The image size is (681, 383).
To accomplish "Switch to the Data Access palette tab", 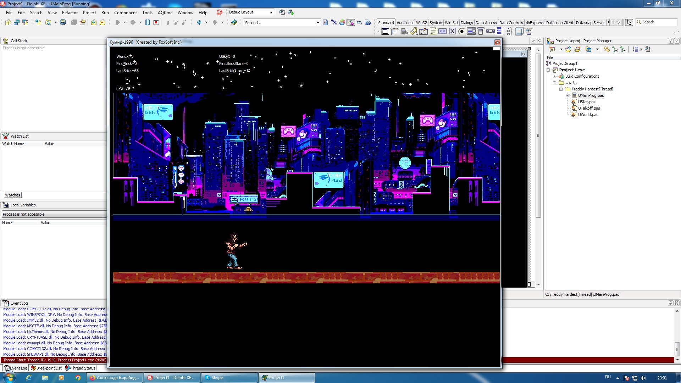I will point(486,23).
